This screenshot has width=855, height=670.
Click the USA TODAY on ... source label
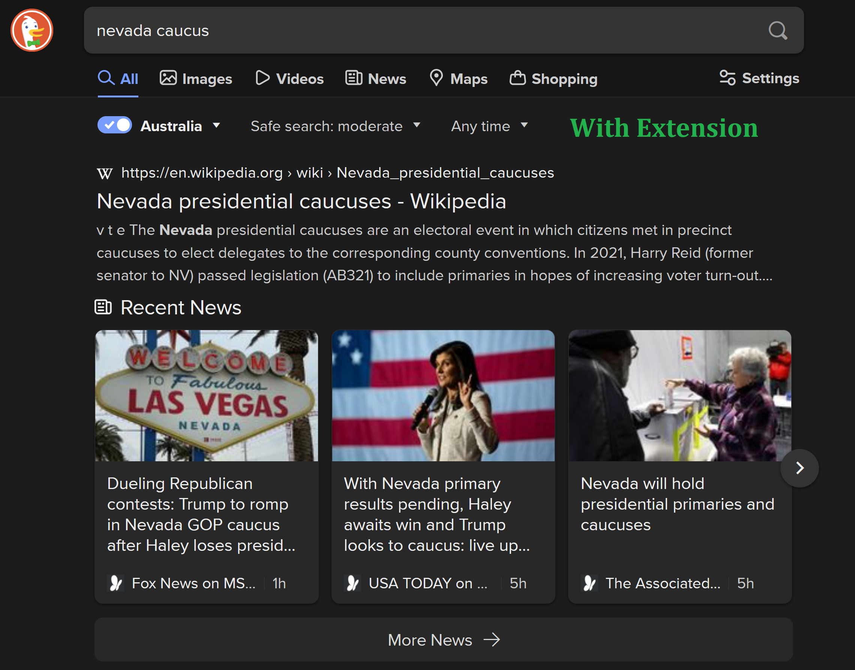428,583
